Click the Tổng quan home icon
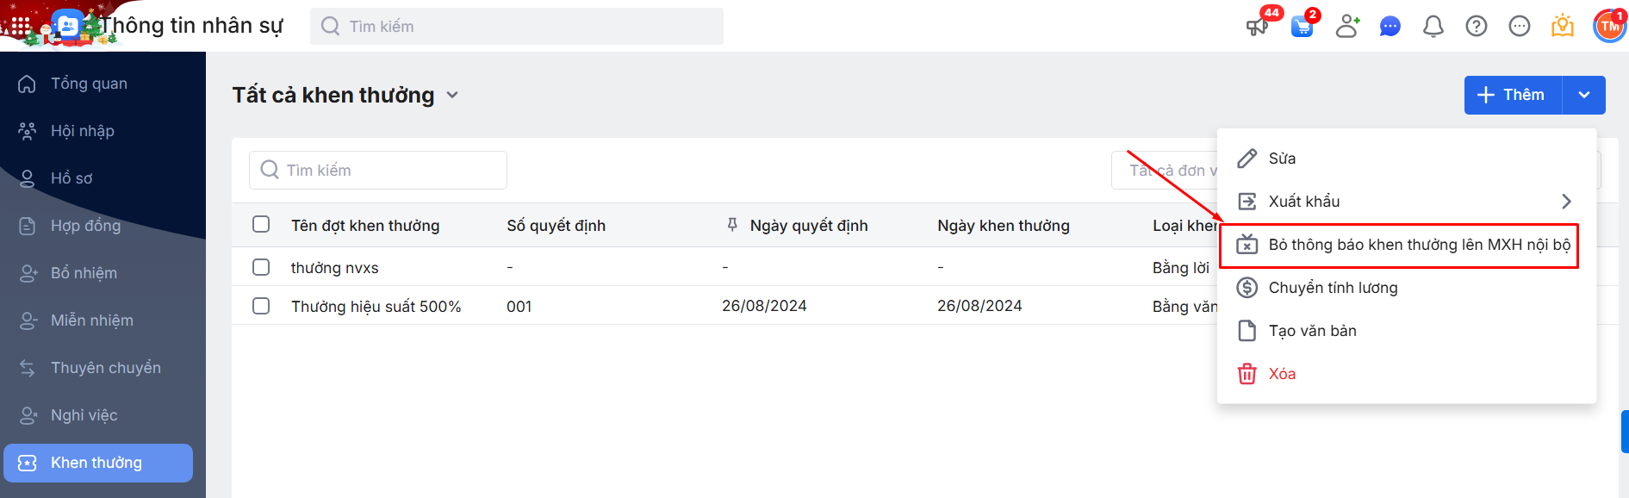This screenshot has width=1629, height=498. click(28, 84)
